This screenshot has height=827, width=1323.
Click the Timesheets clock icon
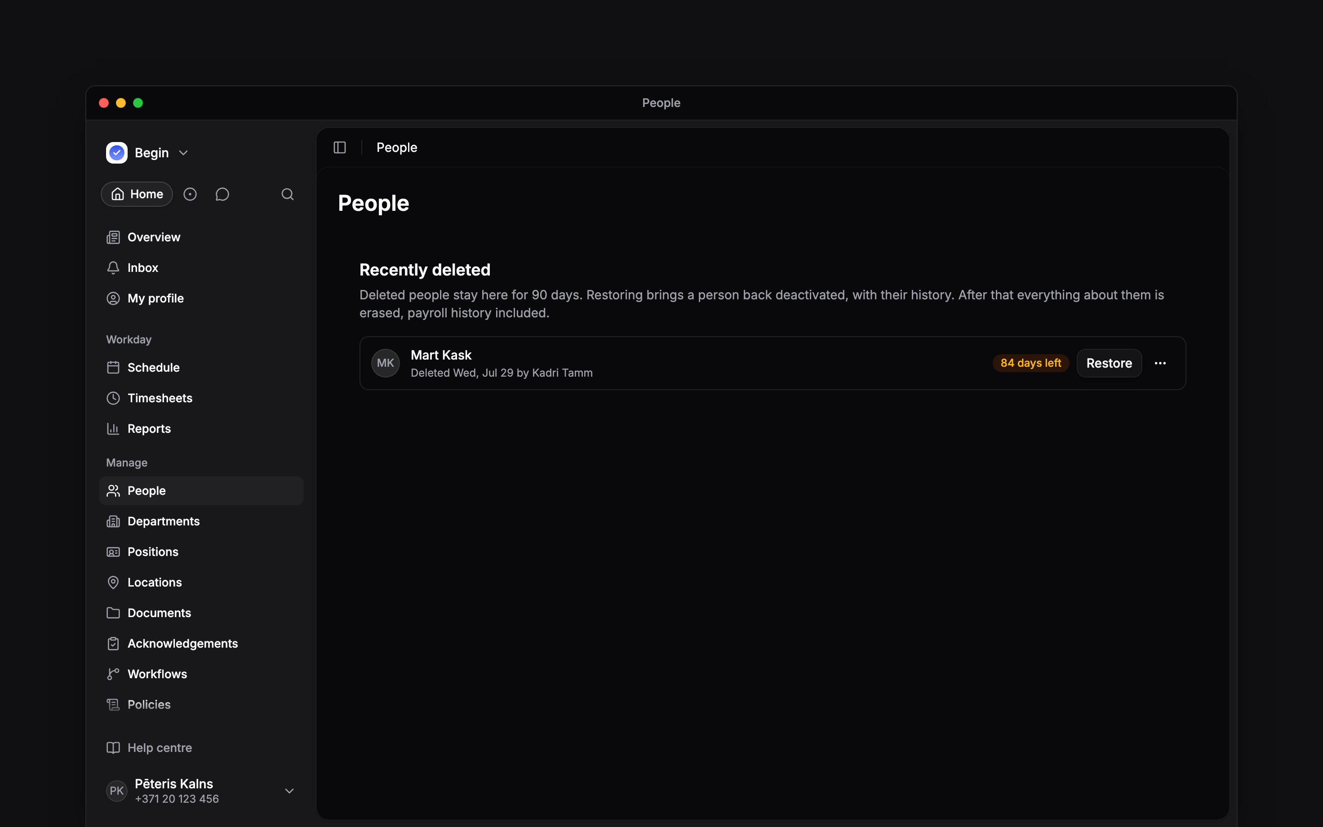[x=113, y=398]
